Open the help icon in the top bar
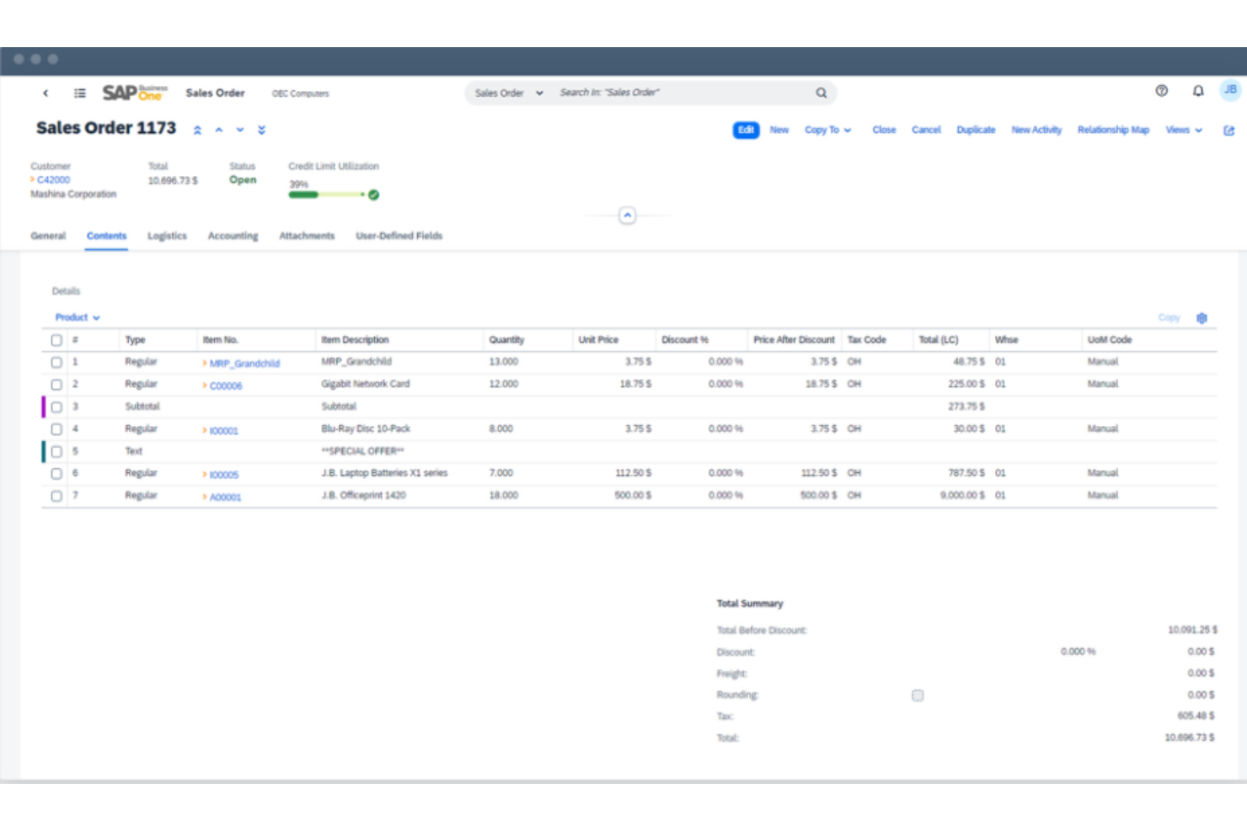This screenshot has height=831, width=1247. pos(1162,91)
